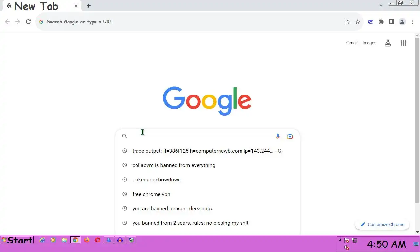This screenshot has width=420, height=252.
Task: Open the last taskbar app beside headphones
Action: coord(131,240)
